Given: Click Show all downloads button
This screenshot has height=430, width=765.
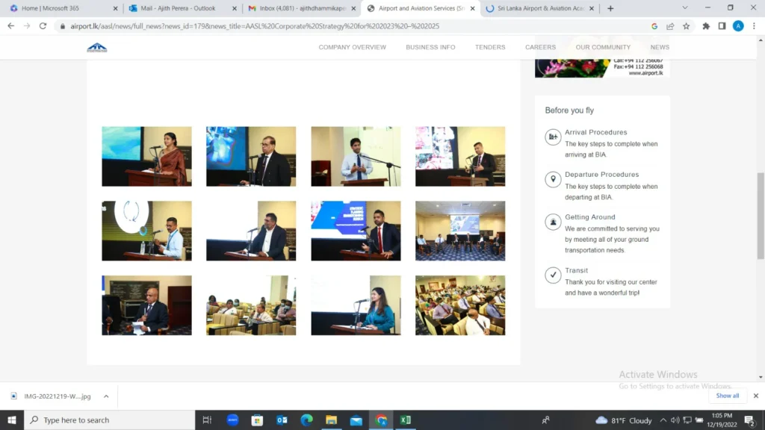Looking at the screenshot, I should click(x=727, y=396).
